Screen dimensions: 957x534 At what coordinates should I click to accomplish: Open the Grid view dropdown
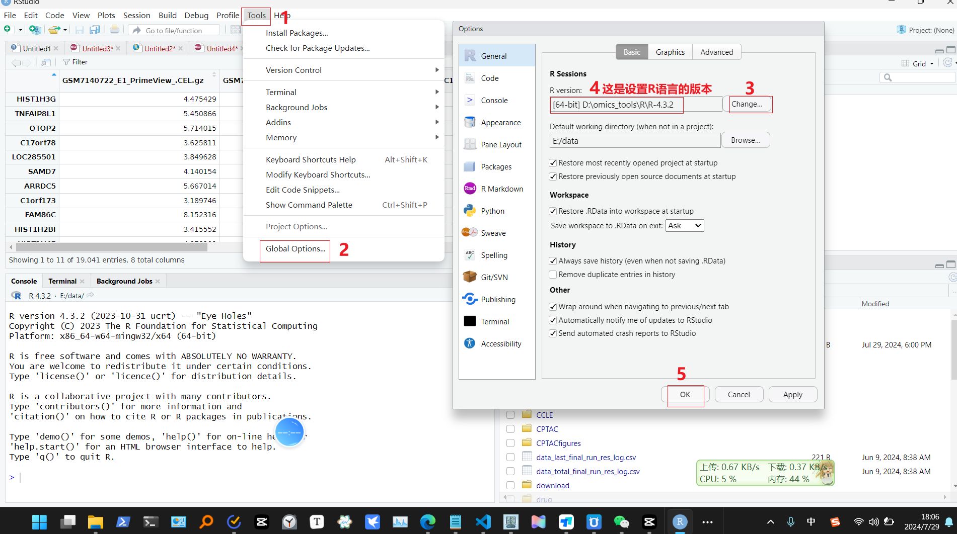tap(918, 63)
